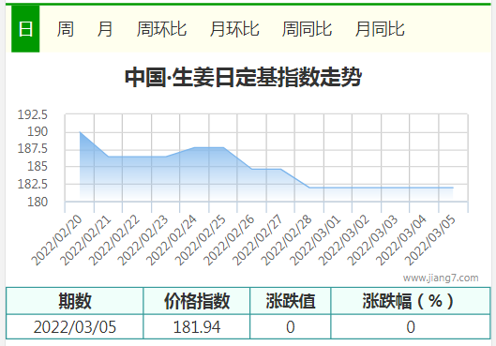Click the 187.5 y-axis label

[x=32, y=148]
